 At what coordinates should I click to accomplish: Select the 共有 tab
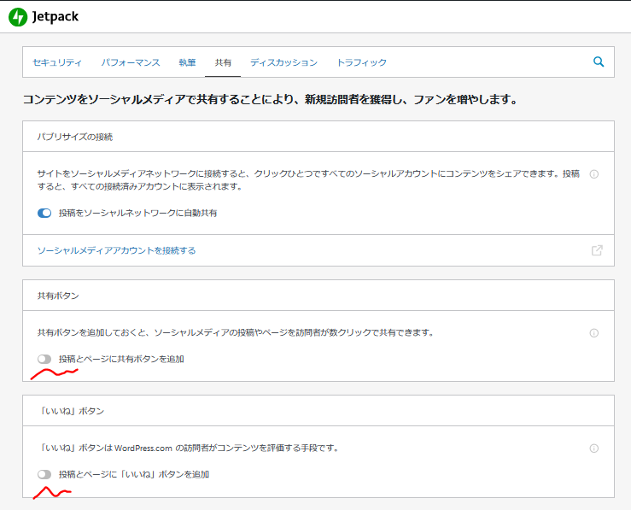pyautogui.click(x=223, y=62)
